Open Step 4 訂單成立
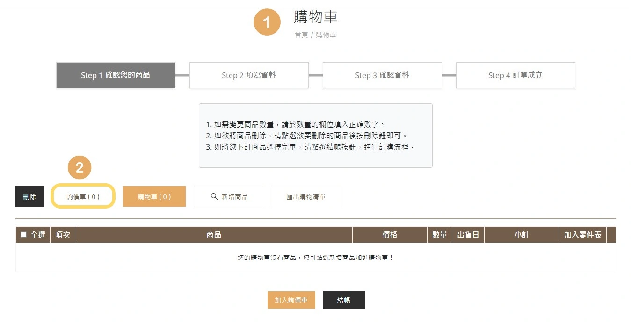631x324 pixels. pos(515,75)
